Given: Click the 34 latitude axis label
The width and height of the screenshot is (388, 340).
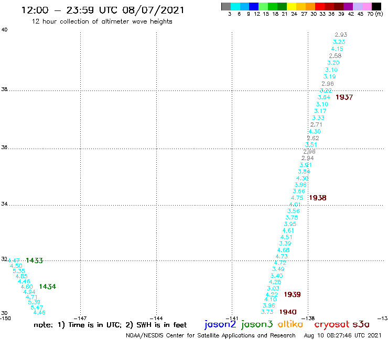Looking at the screenshot, I should coord(4,204).
